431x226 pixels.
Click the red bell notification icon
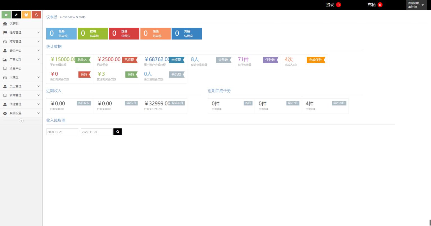tap(36, 15)
